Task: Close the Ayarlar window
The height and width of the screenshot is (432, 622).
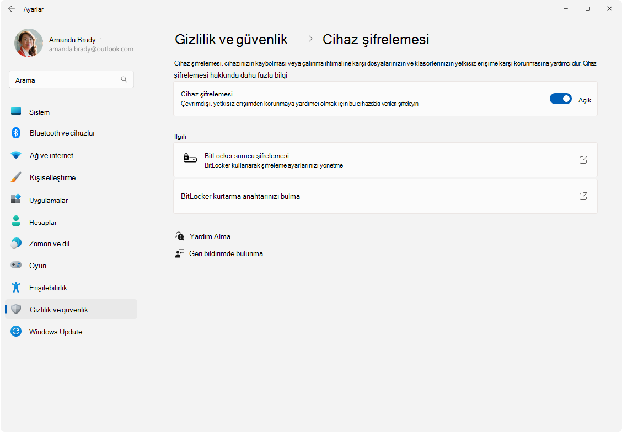Action: pyautogui.click(x=609, y=9)
